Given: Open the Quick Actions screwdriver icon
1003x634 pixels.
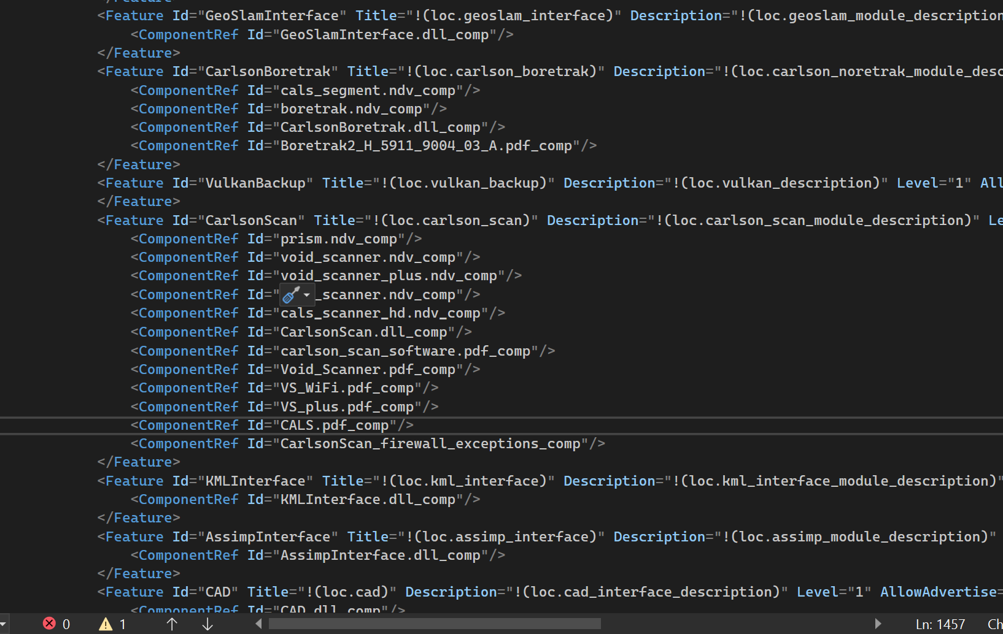Looking at the screenshot, I should [291, 295].
